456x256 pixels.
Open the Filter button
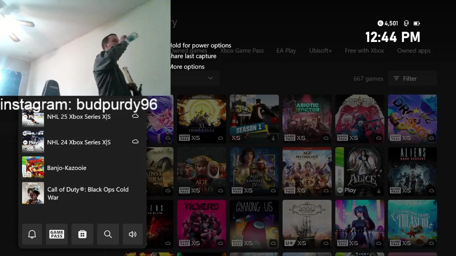(413, 79)
